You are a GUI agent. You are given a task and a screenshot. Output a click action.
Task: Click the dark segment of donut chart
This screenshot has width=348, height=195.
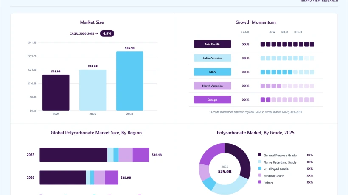[240, 159]
